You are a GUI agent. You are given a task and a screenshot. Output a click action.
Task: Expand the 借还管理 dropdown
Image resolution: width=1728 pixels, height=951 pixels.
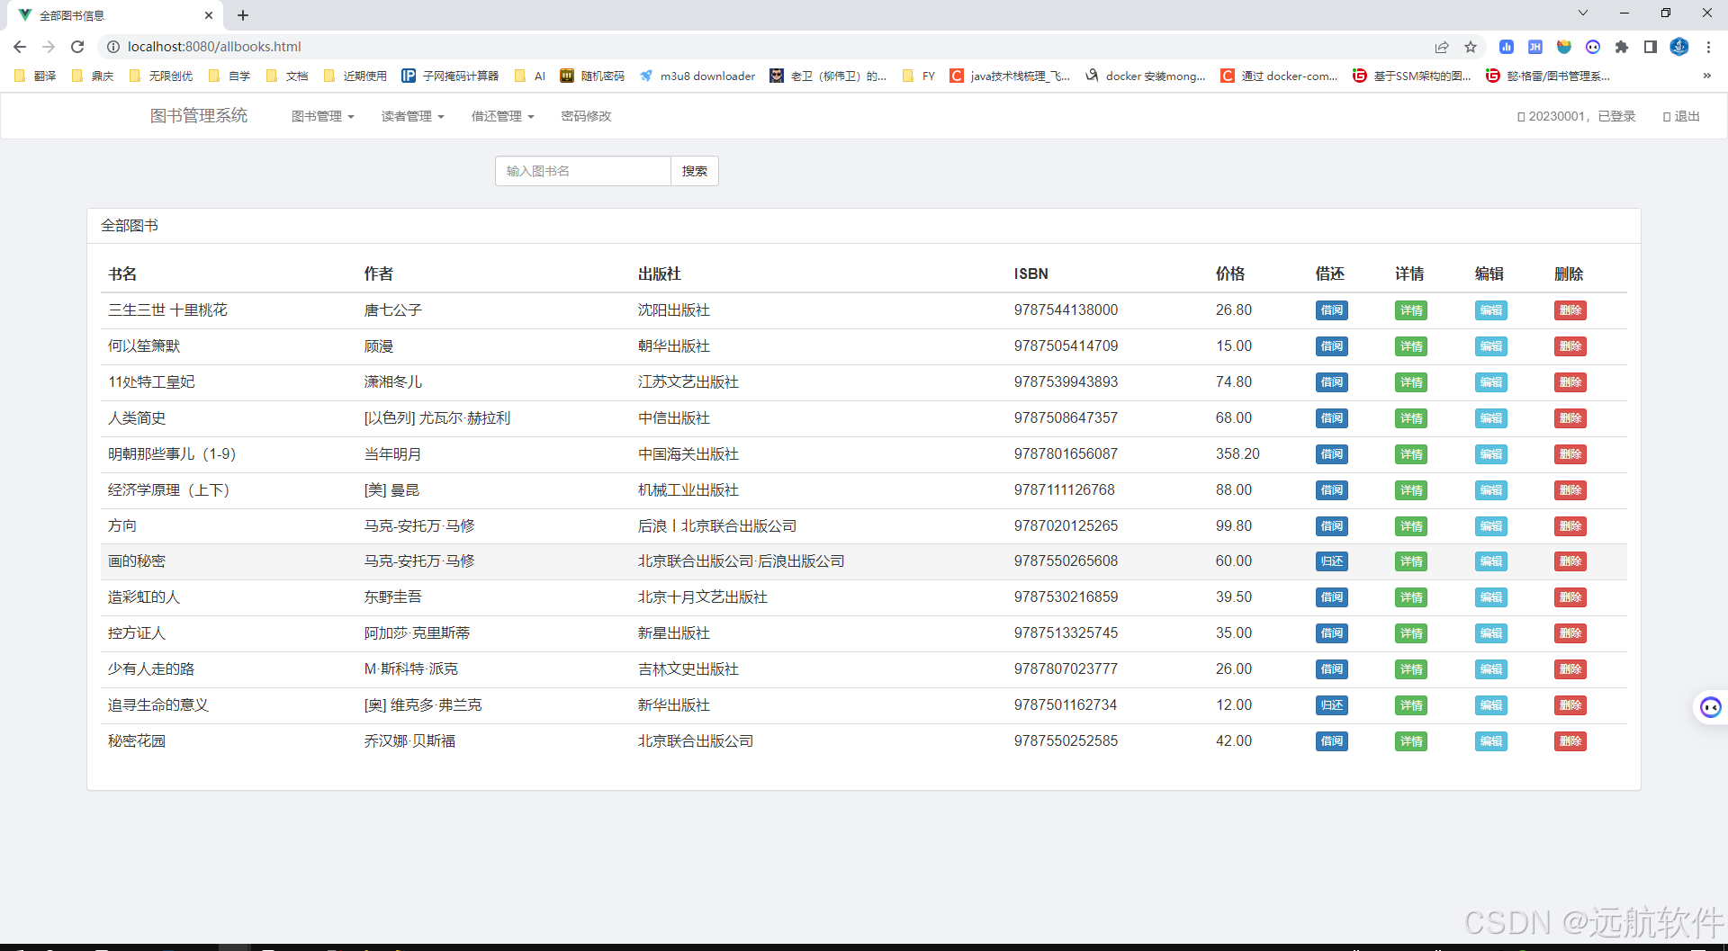(x=502, y=116)
